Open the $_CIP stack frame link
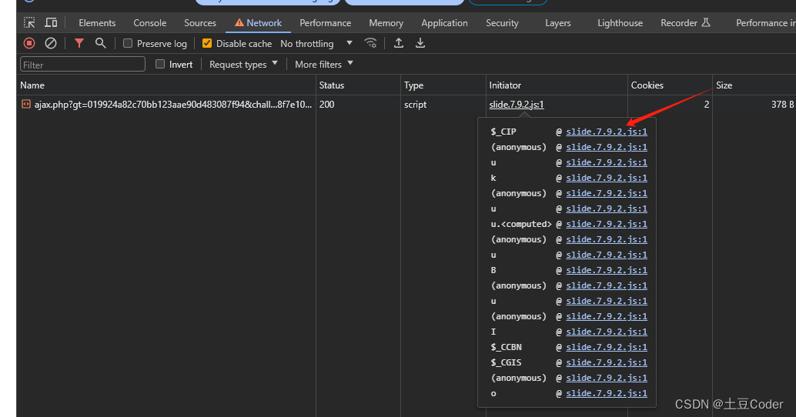The image size is (796, 417). click(607, 132)
